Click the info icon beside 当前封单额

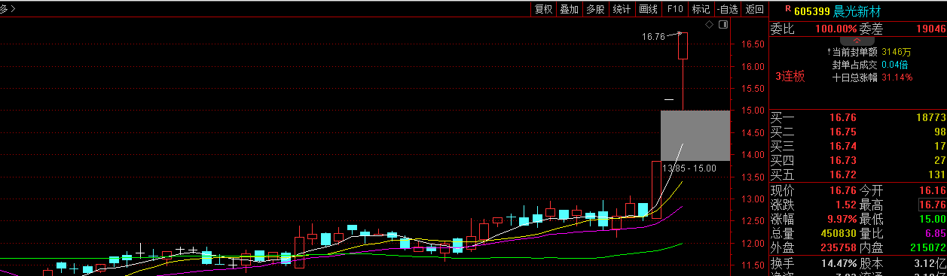point(828,52)
